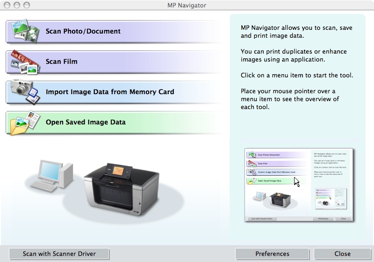Open Saved Image Data menu label
374x262 pixels.
86,122
